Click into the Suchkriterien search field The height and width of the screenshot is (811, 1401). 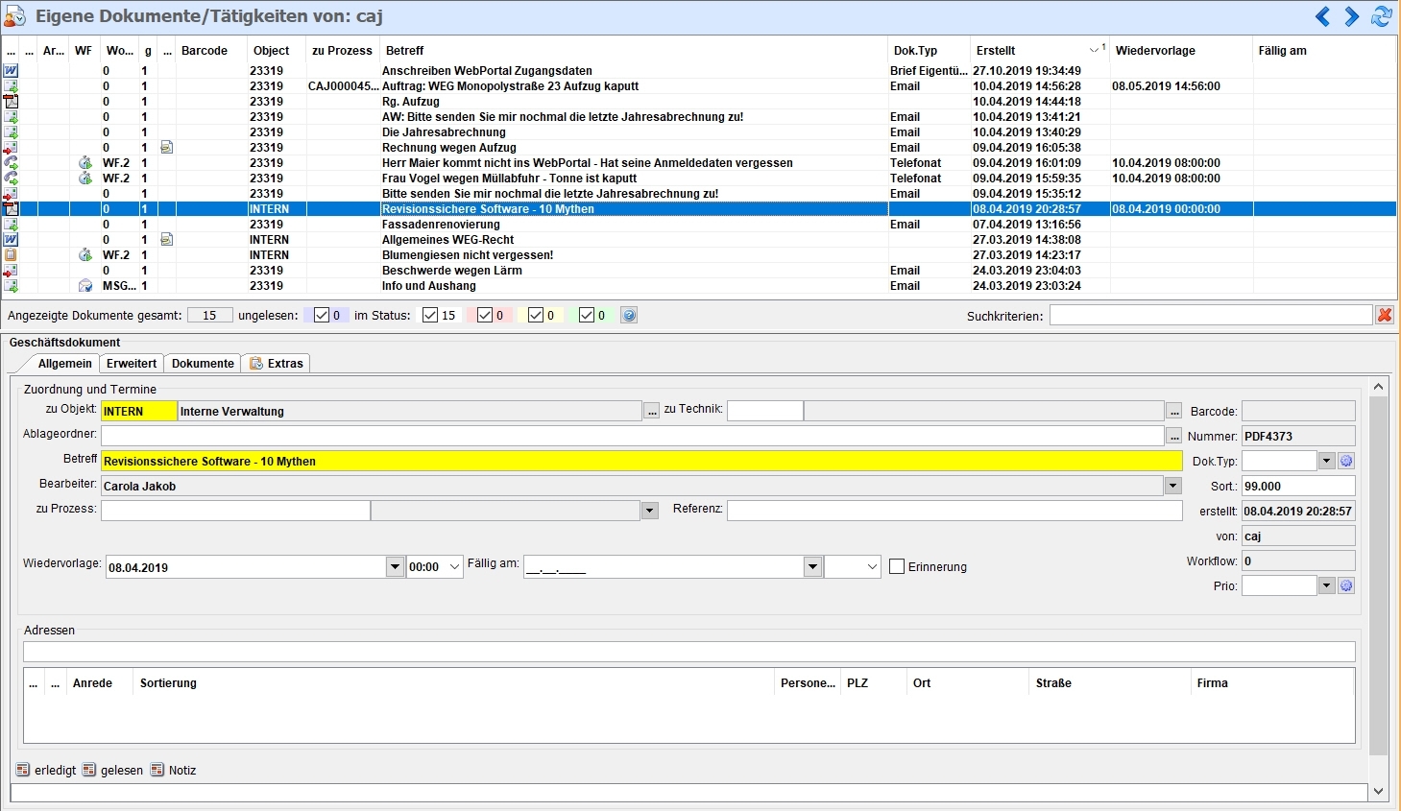pyautogui.click(x=1210, y=315)
